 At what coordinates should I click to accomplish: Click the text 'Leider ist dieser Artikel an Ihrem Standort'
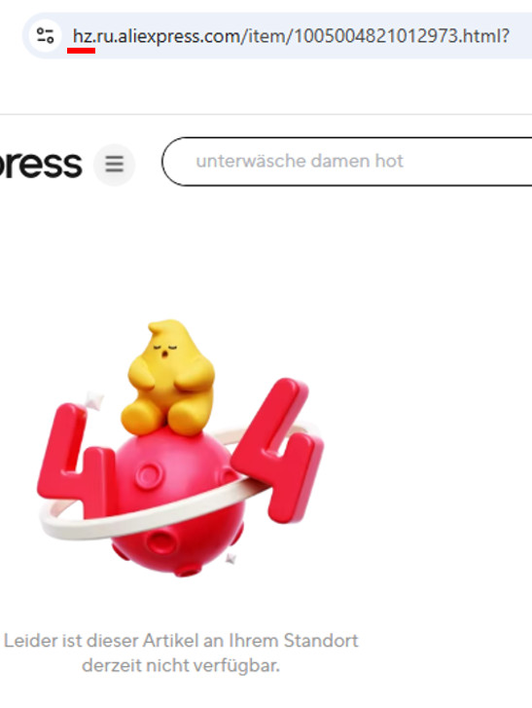pyautogui.click(x=181, y=641)
